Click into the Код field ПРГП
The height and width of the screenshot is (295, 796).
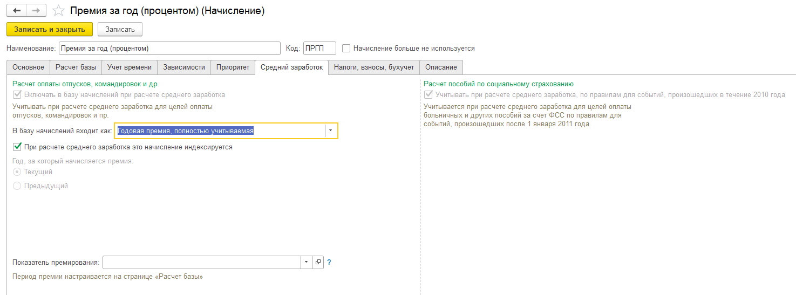click(x=319, y=48)
